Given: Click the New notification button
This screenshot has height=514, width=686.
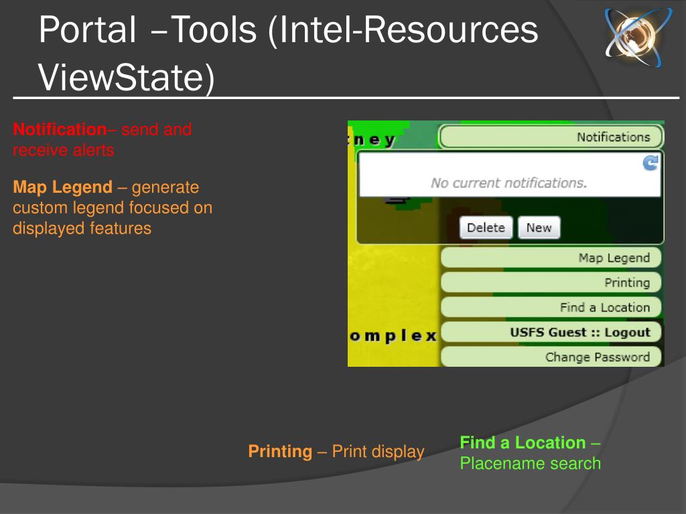Looking at the screenshot, I should click(539, 228).
